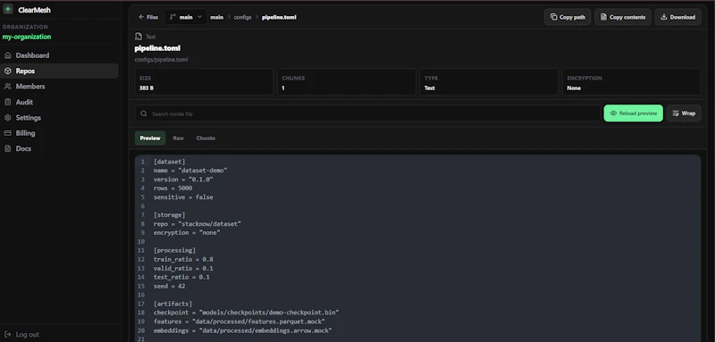Click the Text file type icon
The height and width of the screenshot is (342, 715).
(139, 37)
